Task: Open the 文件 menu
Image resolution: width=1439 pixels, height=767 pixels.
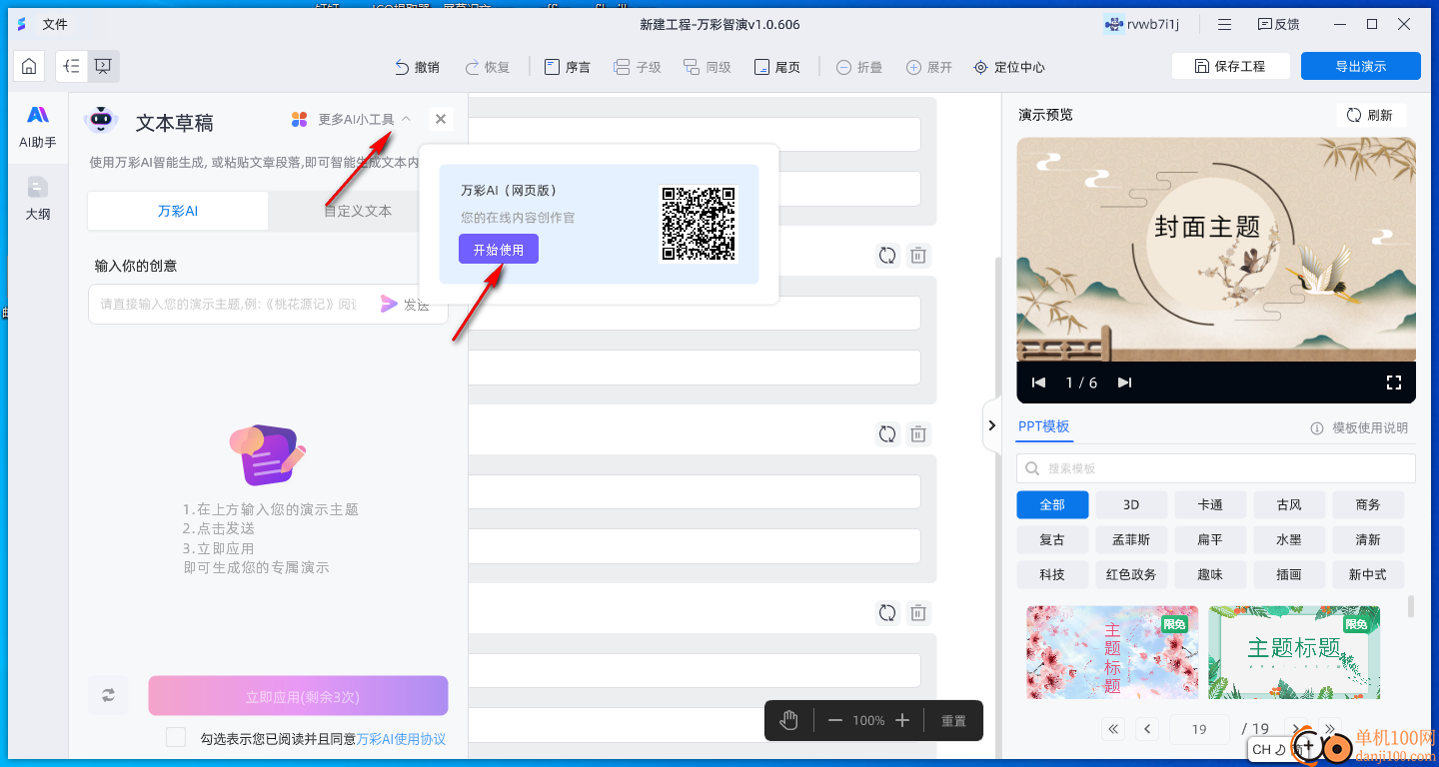Action: [55, 24]
